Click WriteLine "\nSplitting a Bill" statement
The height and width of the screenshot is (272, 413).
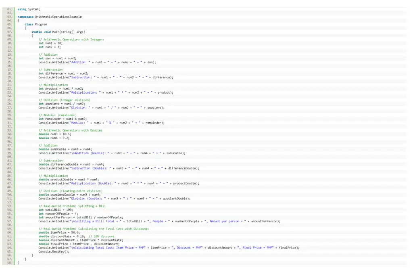point(159,222)
